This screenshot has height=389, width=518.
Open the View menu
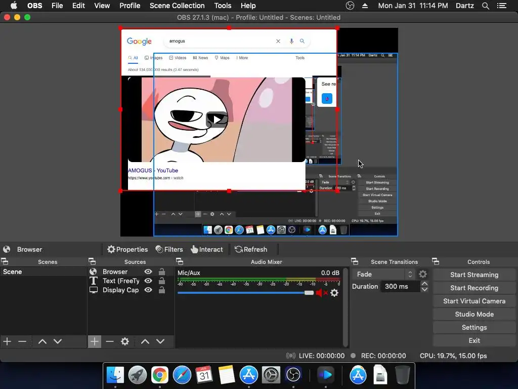[x=102, y=6]
